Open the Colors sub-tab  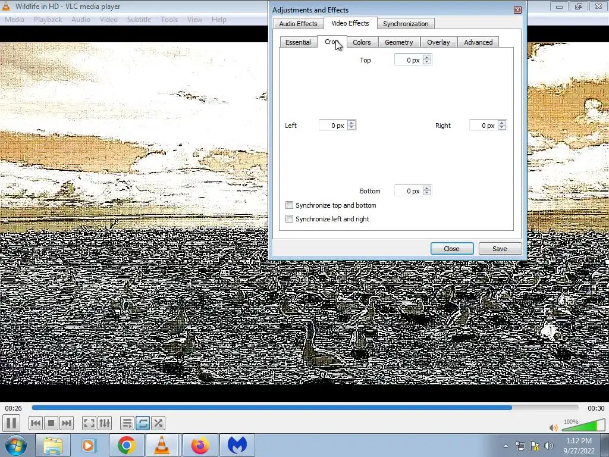pyautogui.click(x=362, y=42)
